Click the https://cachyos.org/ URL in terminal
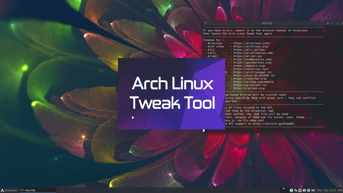 249,88
